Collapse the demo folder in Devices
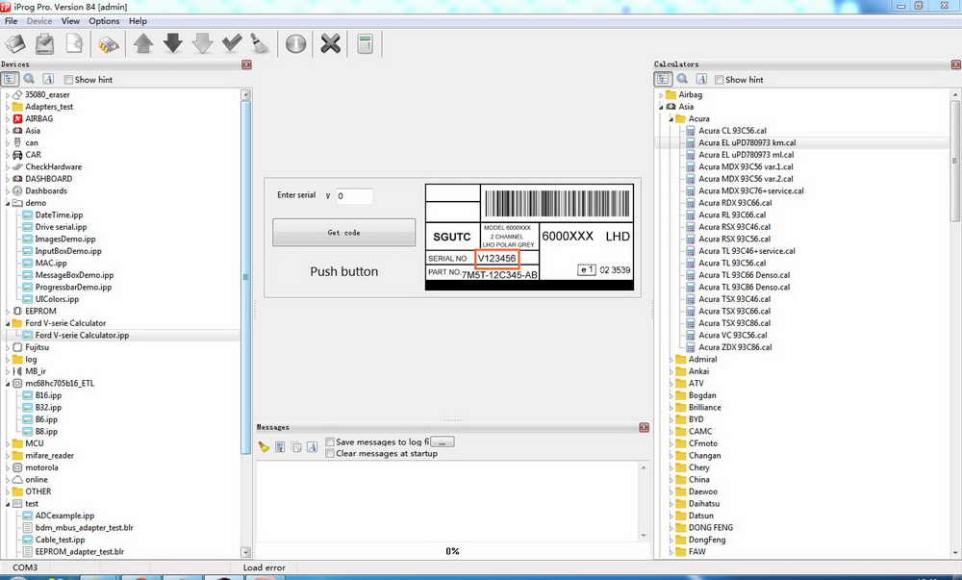The width and height of the screenshot is (962, 580). (8, 203)
